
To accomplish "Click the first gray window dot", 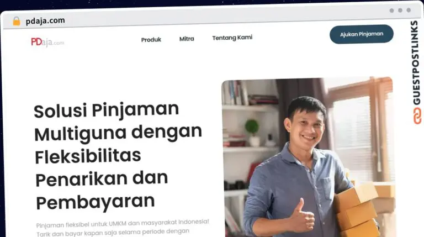I will [391, 10].
